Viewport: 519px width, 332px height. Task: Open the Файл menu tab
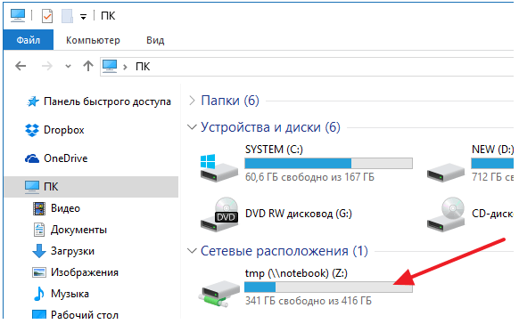click(29, 40)
